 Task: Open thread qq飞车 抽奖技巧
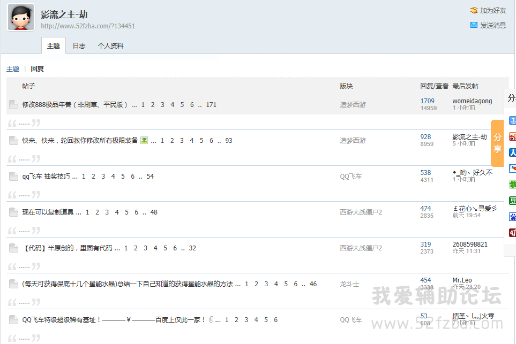coord(46,177)
